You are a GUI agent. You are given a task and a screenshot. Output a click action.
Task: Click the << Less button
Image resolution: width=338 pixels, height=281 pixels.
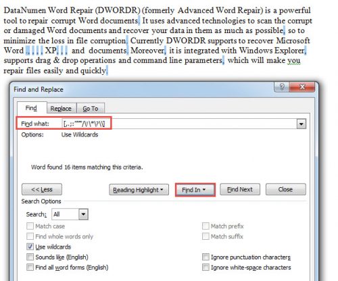coord(42,189)
